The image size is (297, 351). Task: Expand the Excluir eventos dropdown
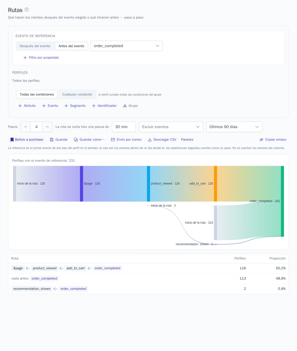171,127
